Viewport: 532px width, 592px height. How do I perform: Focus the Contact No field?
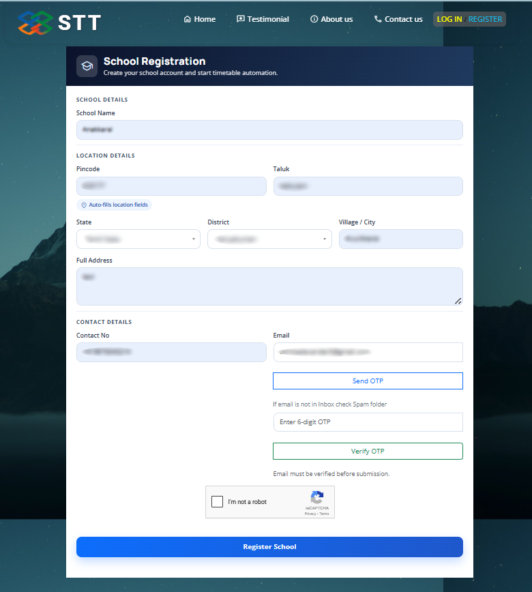[x=171, y=352]
